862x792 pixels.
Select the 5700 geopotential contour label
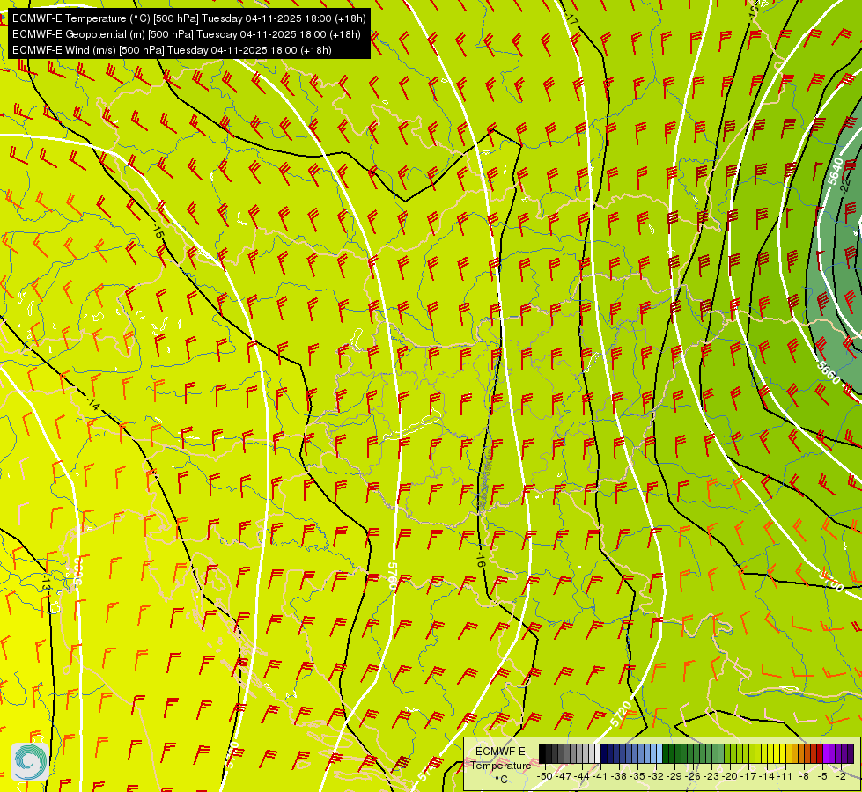pos(830,582)
